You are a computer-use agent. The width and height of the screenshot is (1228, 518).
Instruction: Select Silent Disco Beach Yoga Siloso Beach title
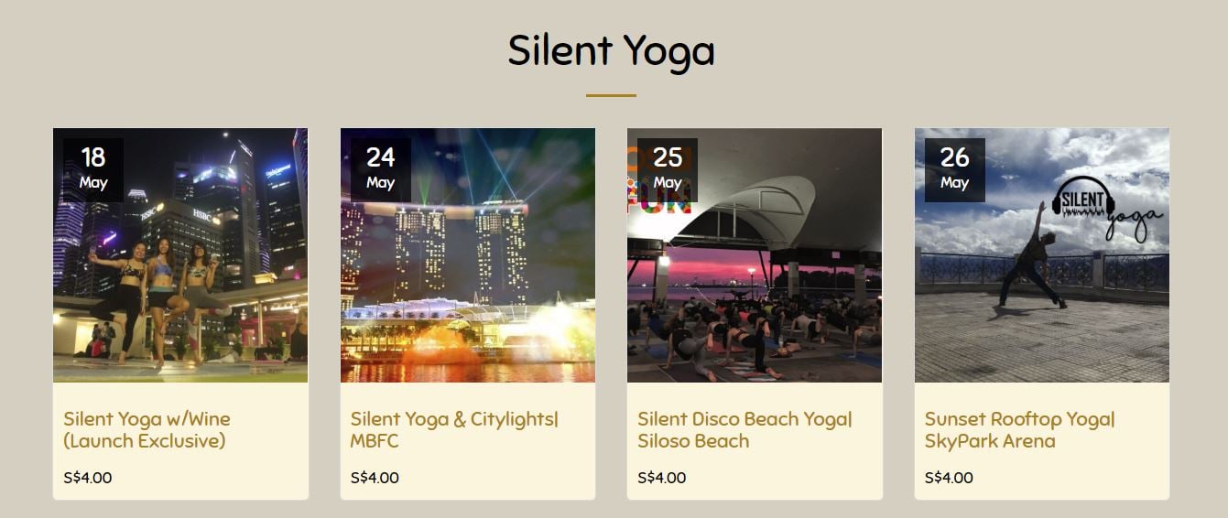pyautogui.click(x=744, y=430)
